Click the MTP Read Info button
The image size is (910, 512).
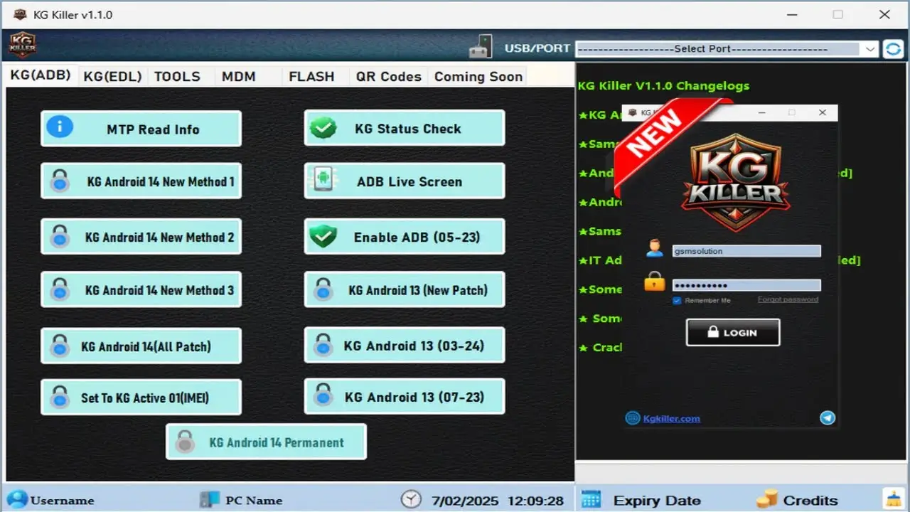pyautogui.click(x=141, y=129)
